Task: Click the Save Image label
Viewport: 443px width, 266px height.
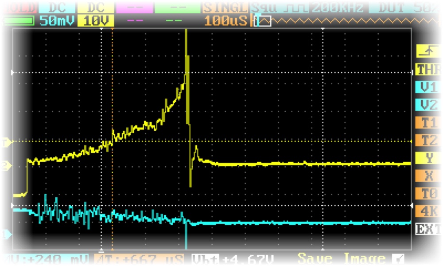Action: tap(342, 258)
